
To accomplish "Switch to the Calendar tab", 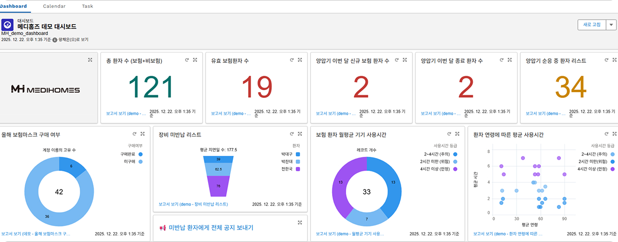I will point(54,6).
